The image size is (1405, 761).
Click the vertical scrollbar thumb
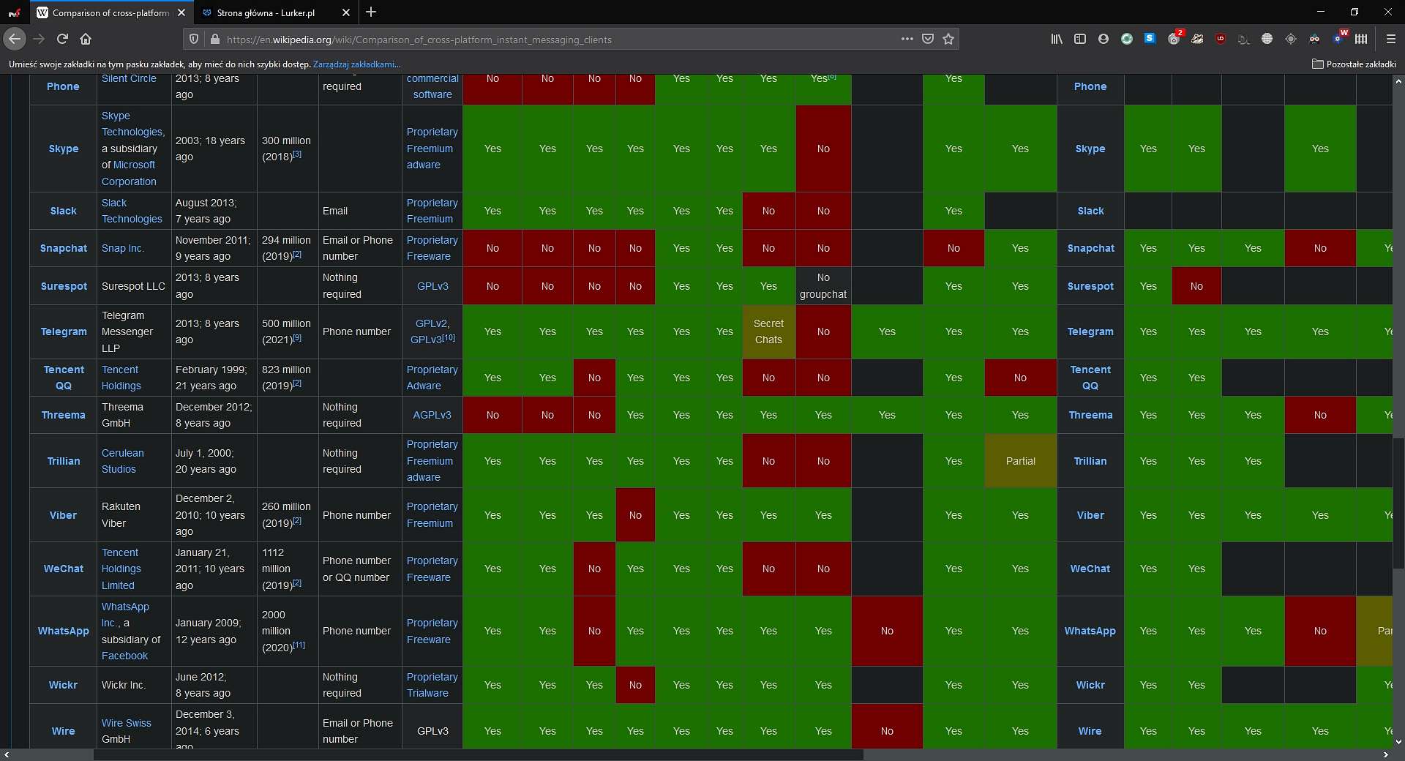(x=1398, y=504)
